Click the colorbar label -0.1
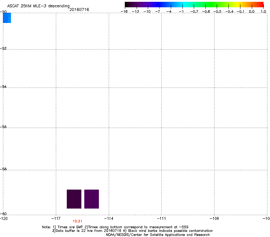Viewport: 270px width, 237px height. (240, 12)
